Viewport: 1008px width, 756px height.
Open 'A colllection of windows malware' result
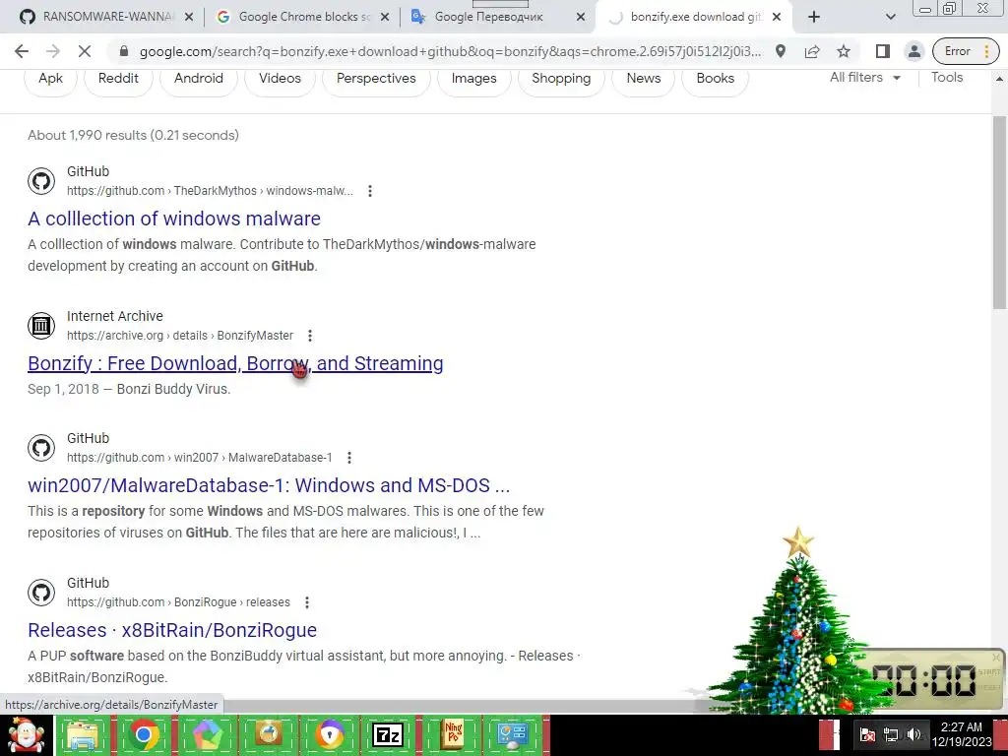coord(174,219)
